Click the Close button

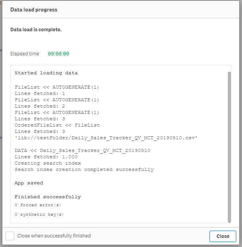pyautogui.click(x=223, y=236)
